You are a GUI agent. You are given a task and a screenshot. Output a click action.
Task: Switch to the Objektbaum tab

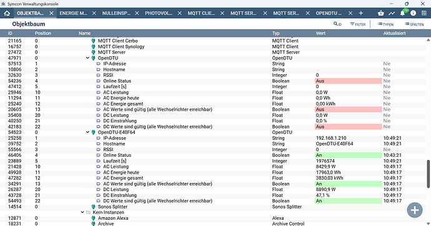[30, 13]
